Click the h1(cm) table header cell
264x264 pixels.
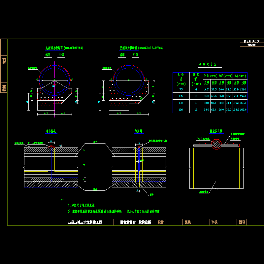coord(211,76)
